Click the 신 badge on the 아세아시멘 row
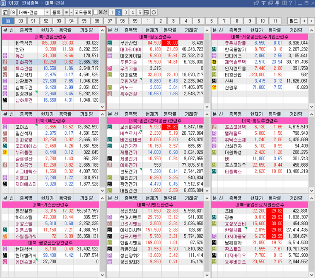The width and height of the screenshot is (315, 278). [110, 230]
